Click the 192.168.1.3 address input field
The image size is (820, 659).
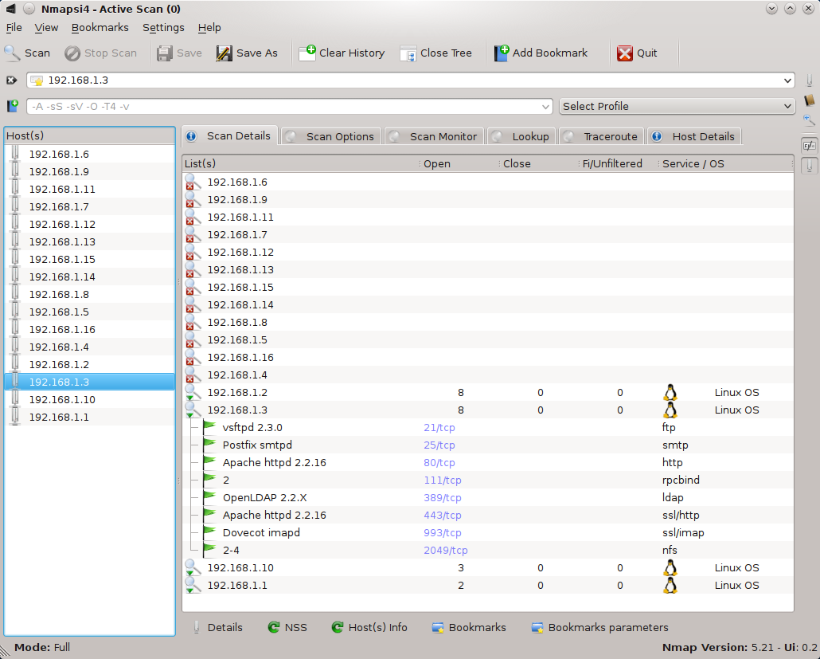tap(398, 80)
